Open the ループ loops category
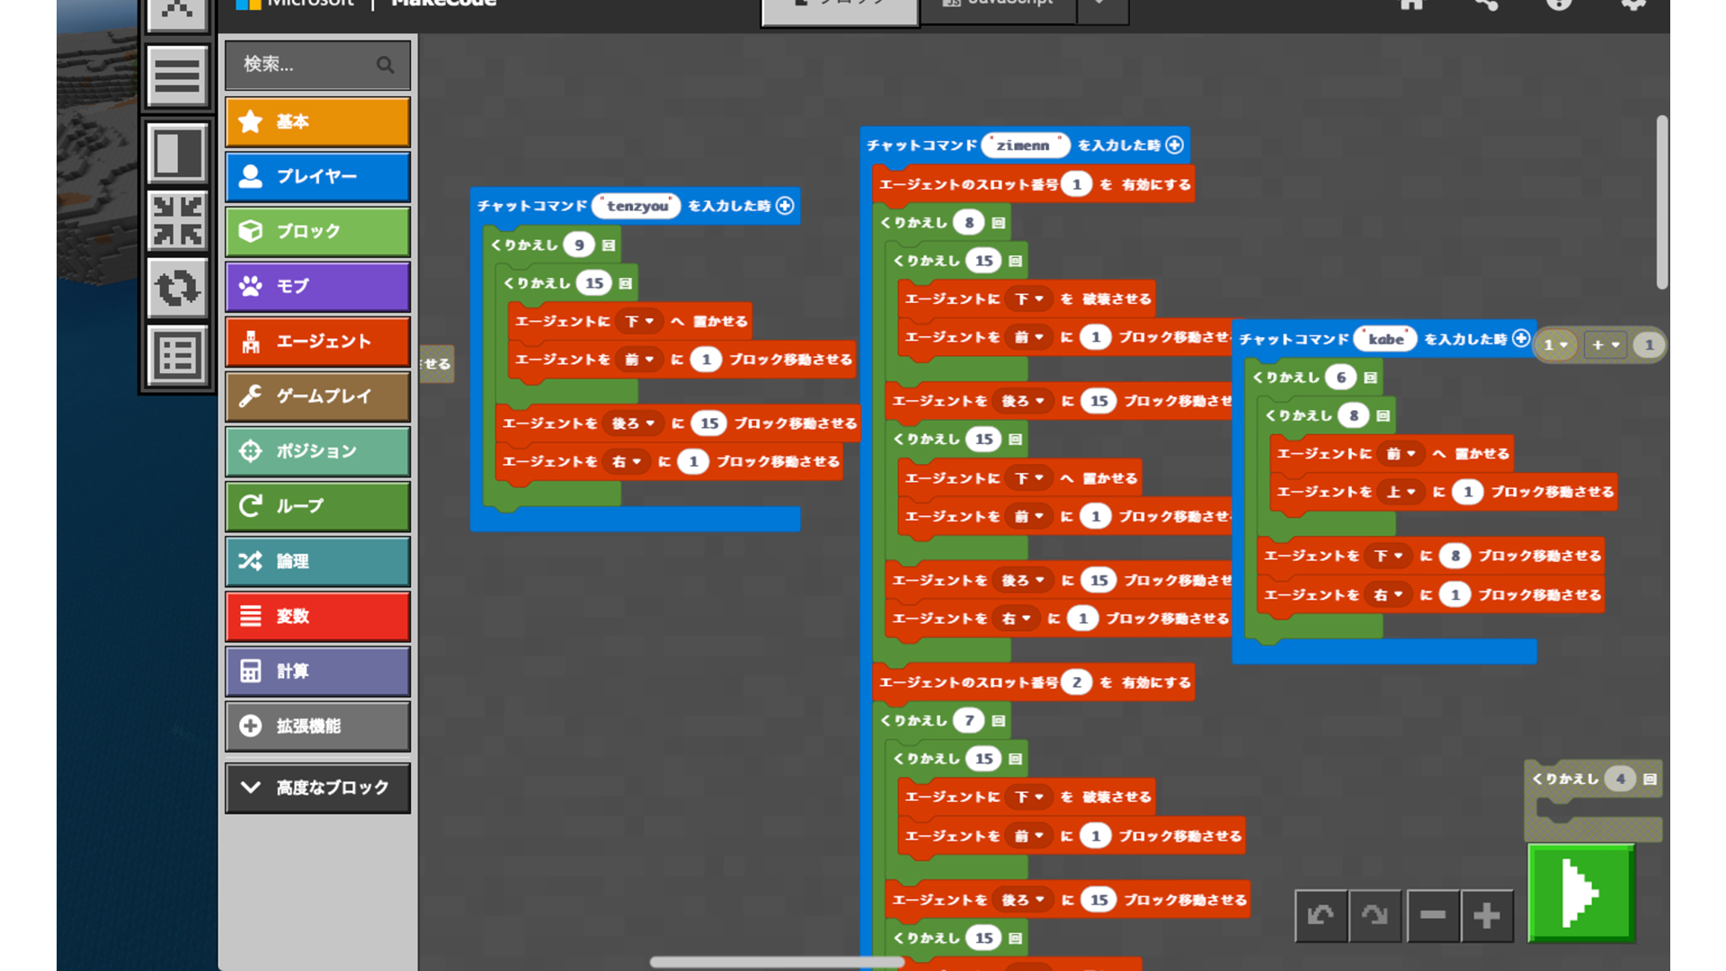 pos(317,506)
